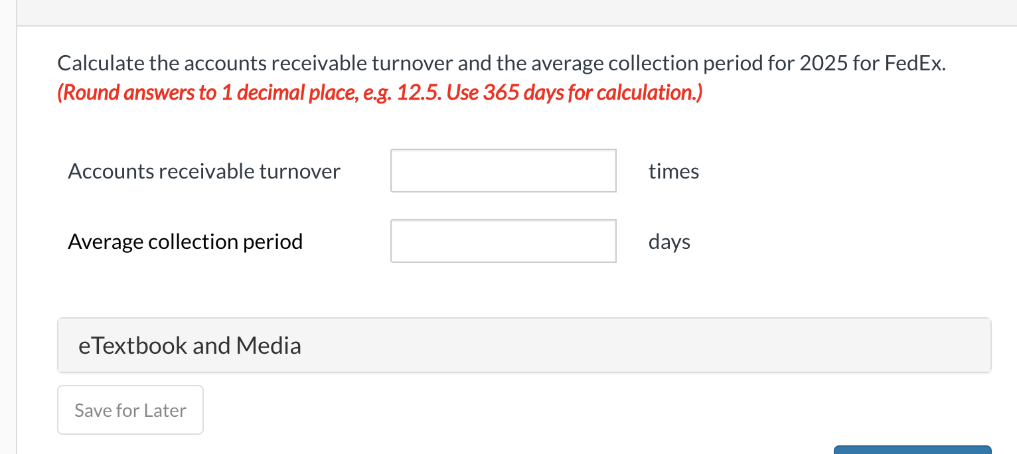Click the times unit label
This screenshot has height=454, width=1017.
pos(673,171)
